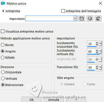Click the save preset floppy disk icon

click(x=82, y=18)
